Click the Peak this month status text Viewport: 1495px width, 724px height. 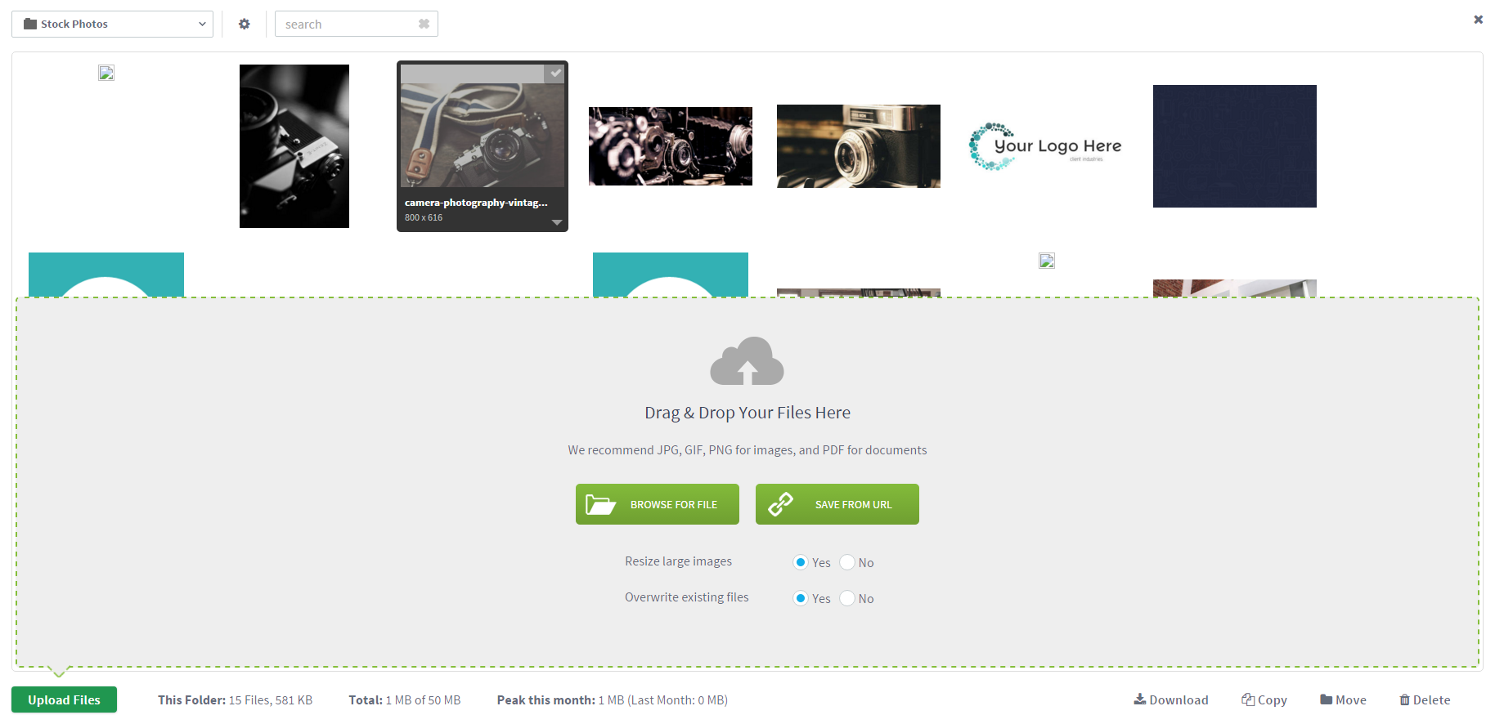[x=613, y=700]
